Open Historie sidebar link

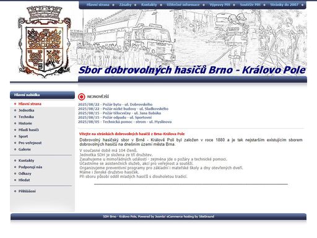click(25, 123)
